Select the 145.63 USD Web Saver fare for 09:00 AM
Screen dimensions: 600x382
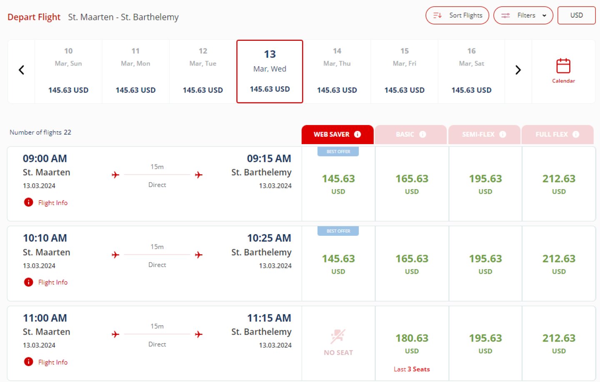[x=338, y=183]
